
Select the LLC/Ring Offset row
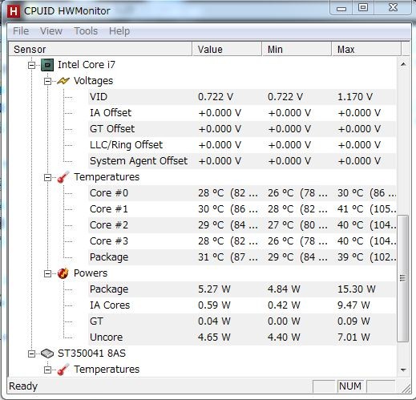[x=242, y=145]
